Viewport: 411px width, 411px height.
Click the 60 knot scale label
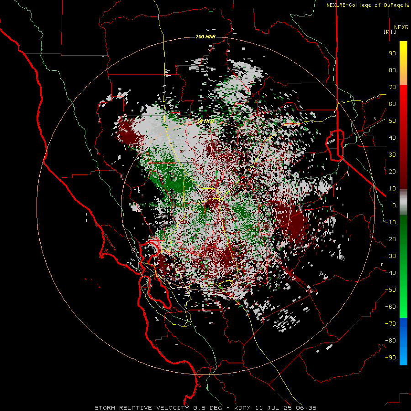click(x=392, y=104)
